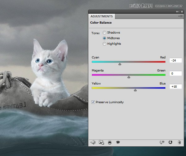Viewport: 186px width, 156px height.
Task: Choose the Highlights tone option
Action: (104, 44)
